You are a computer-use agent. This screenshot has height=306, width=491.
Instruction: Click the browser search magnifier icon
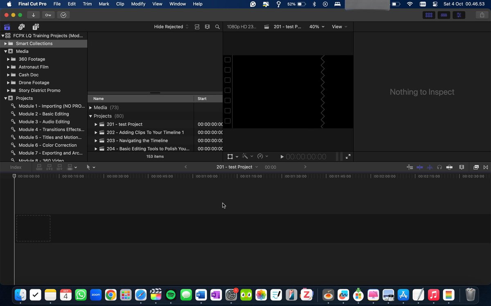pos(218,27)
